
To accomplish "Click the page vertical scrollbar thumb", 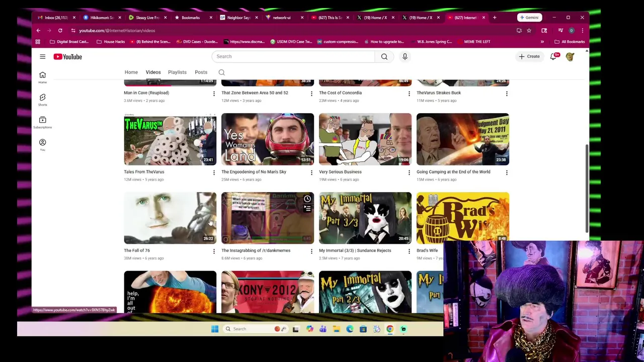I will [x=586, y=189].
